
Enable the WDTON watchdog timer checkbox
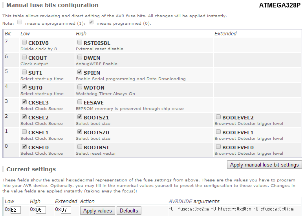click(x=80, y=87)
